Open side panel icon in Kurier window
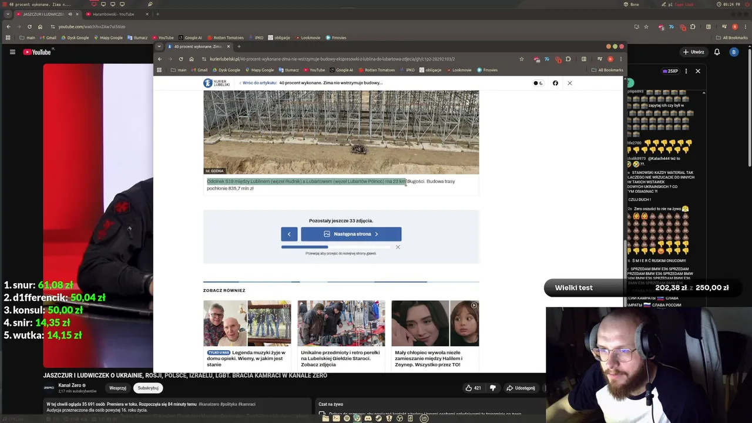This screenshot has height=423, width=752. pos(583,59)
